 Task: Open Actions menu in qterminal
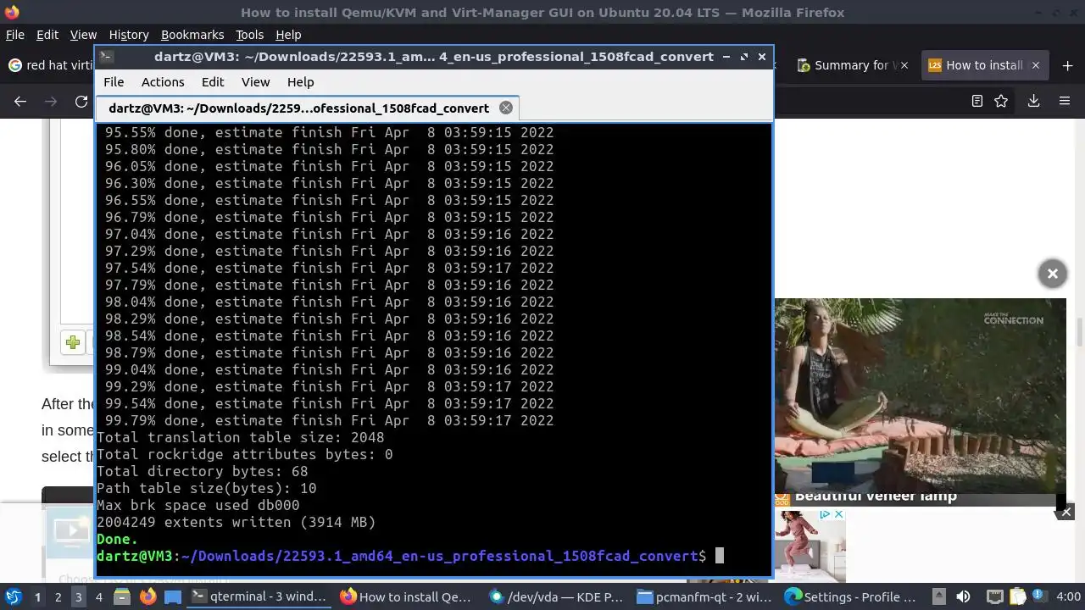pyautogui.click(x=163, y=82)
